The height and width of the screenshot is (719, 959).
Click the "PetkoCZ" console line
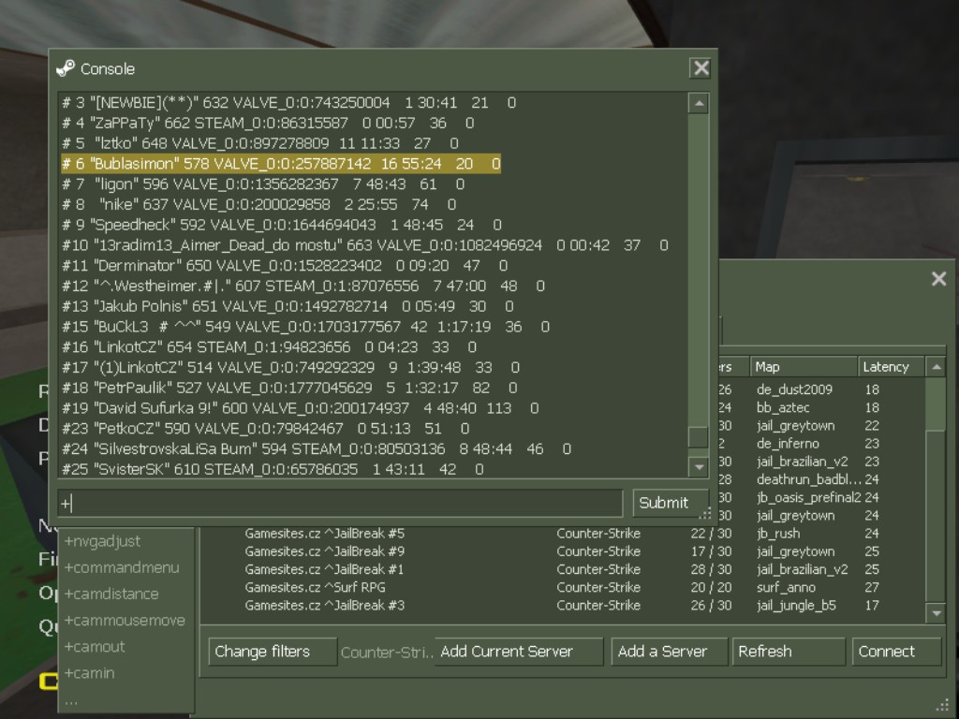point(265,429)
